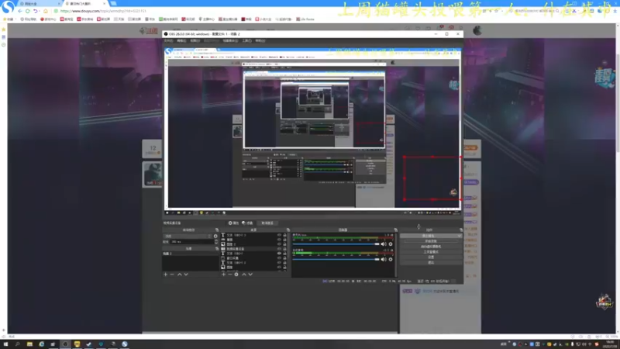Pop out the Scene Transitions dock panel
620x349 pixels.
[217, 230]
